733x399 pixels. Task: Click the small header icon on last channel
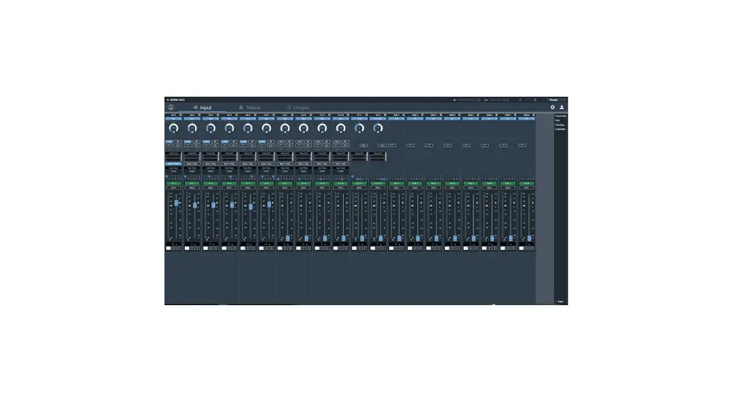533,115
